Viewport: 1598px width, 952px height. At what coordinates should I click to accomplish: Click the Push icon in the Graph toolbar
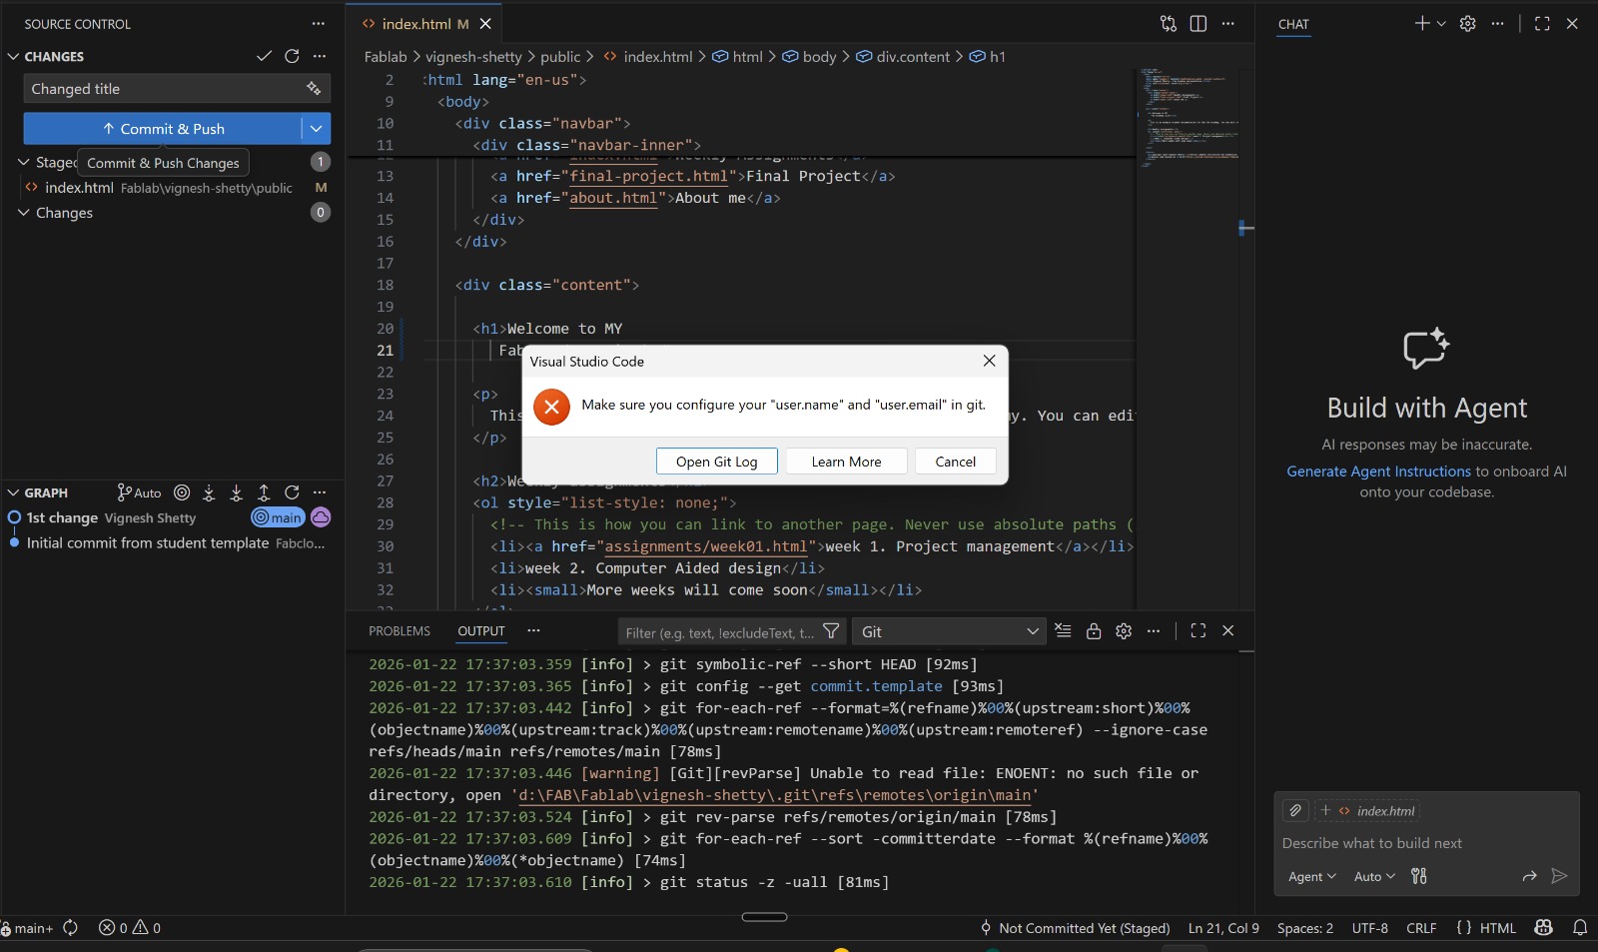click(x=264, y=492)
